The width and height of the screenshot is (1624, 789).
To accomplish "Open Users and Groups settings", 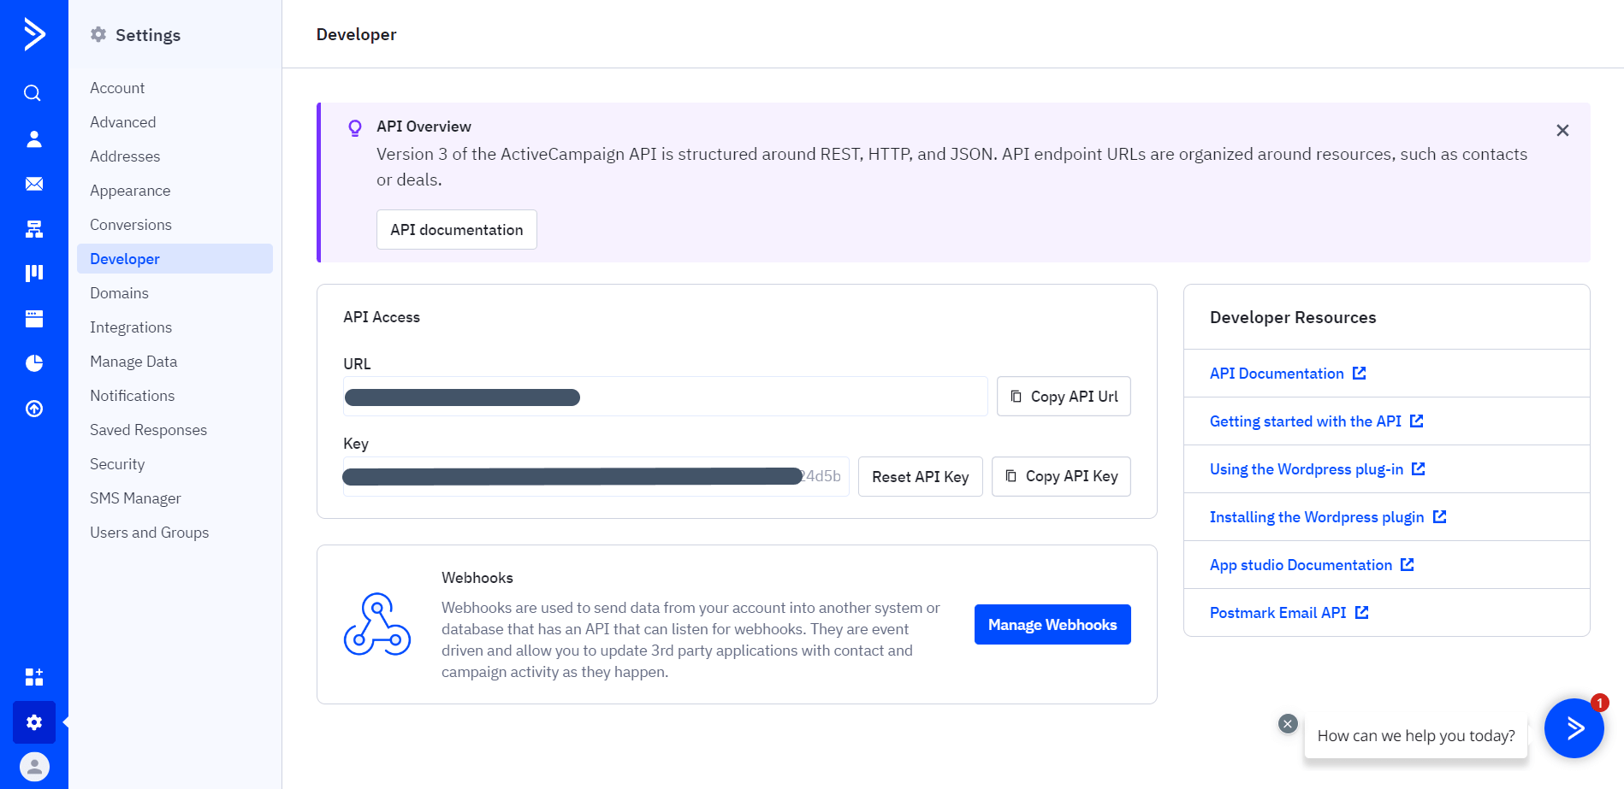I will (149, 533).
